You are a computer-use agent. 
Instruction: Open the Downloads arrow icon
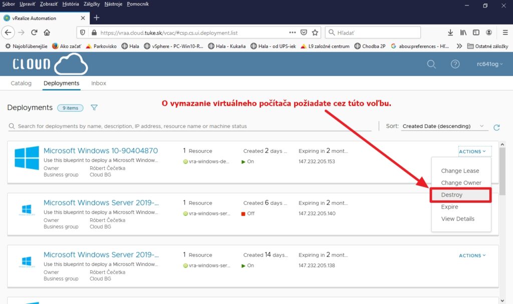coord(450,32)
